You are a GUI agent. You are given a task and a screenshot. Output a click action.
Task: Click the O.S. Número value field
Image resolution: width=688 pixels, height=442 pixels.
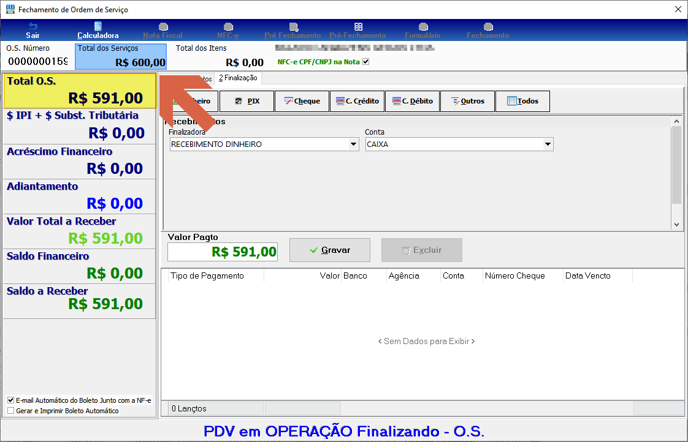point(38,61)
